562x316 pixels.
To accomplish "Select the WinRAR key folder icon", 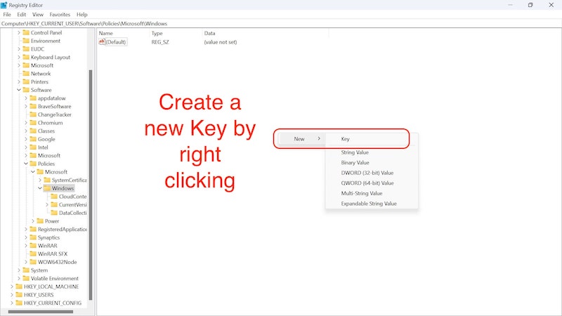I will click(x=33, y=245).
